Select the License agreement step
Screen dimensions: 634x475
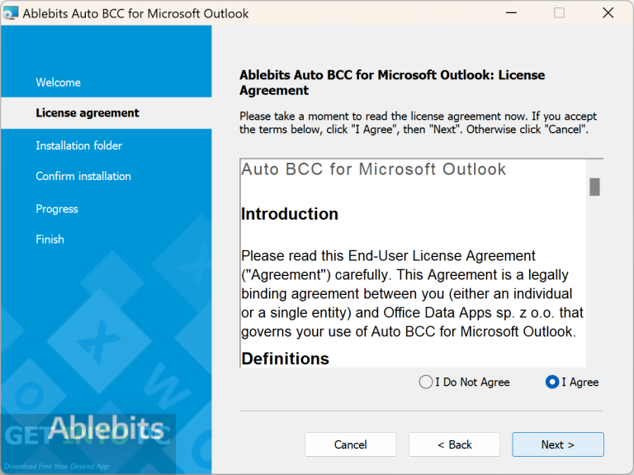point(88,113)
